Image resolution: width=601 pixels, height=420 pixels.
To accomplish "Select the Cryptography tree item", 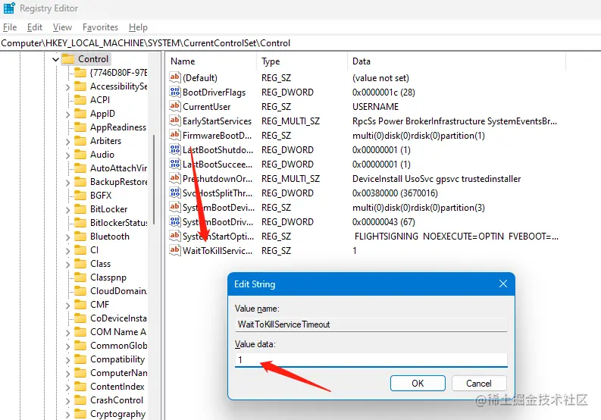I will click(x=117, y=414).
